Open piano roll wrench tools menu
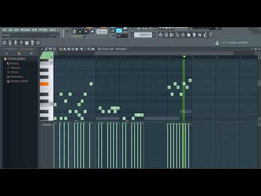 [46, 49]
